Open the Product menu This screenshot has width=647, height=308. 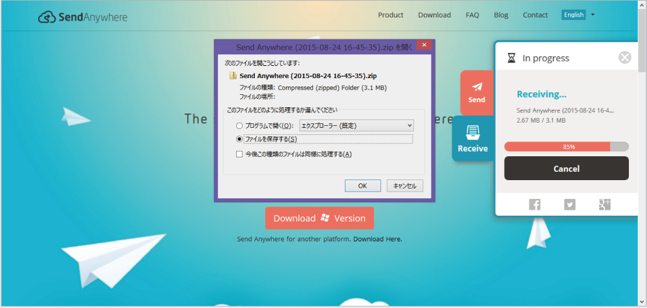coord(390,15)
